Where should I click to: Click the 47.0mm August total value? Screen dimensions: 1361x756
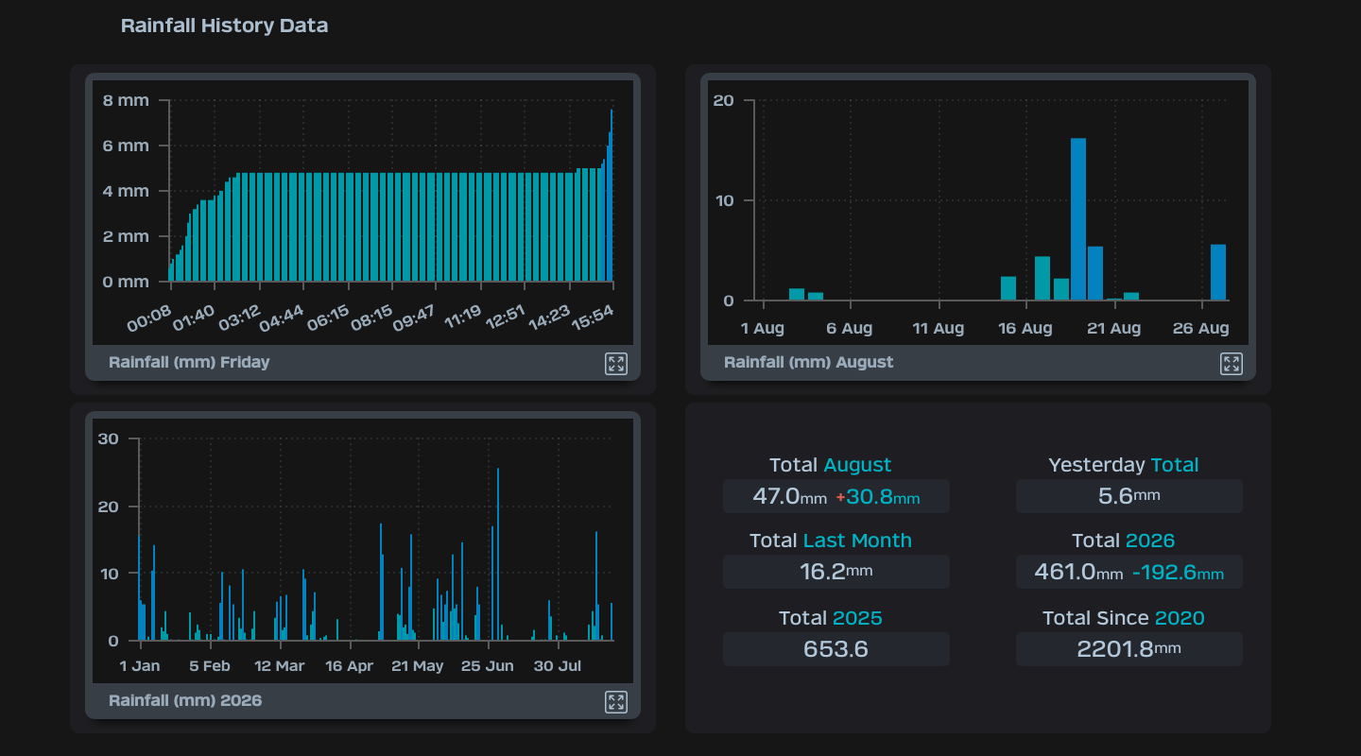click(x=789, y=496)
